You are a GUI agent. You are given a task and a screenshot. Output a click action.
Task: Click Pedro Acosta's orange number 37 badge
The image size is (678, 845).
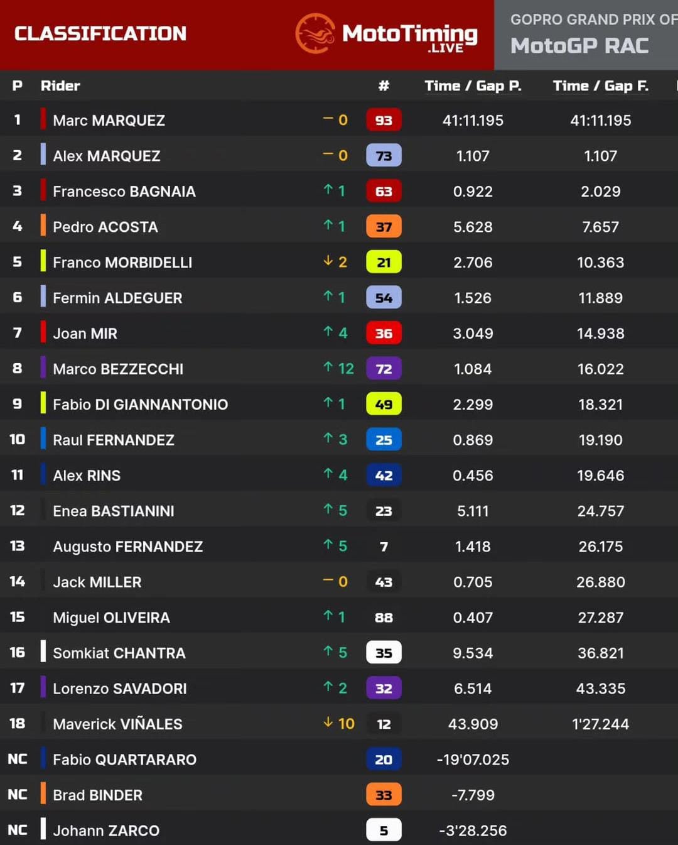384,227
